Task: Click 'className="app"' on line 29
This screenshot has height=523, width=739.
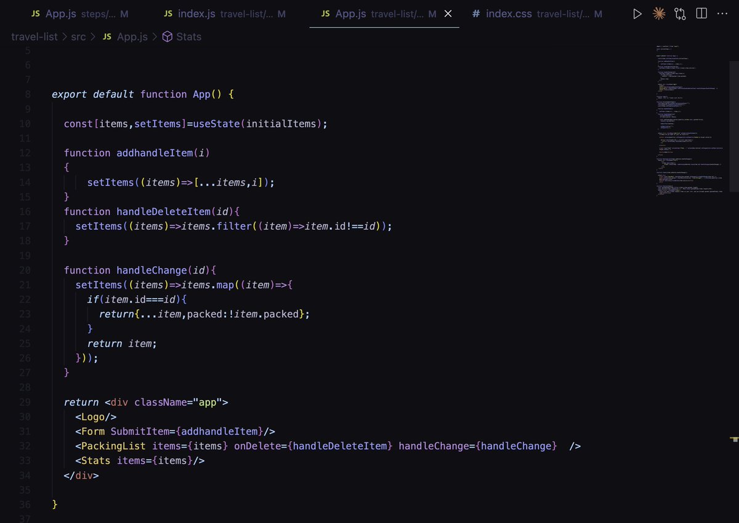Action: pyautogui.click(x=178, y=402)
